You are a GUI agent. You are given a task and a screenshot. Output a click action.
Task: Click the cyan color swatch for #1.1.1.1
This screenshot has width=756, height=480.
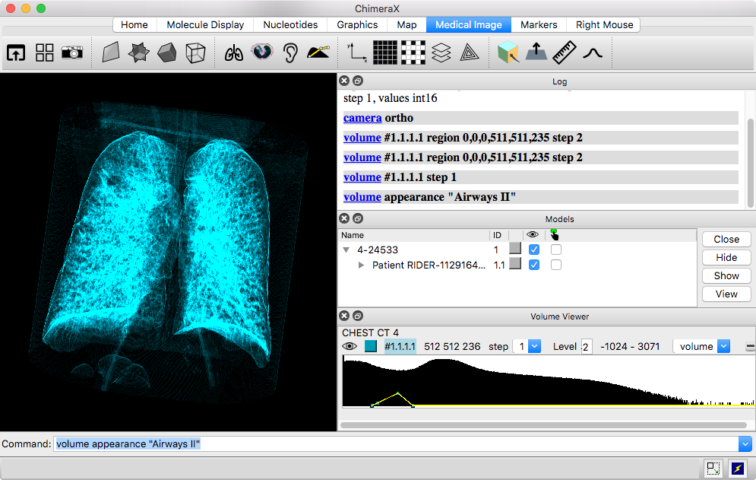click(371, 346)
